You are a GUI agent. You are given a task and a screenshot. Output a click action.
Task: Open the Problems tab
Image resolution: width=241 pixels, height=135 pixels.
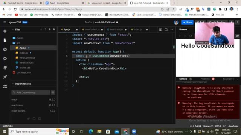(x=205, y=79)
